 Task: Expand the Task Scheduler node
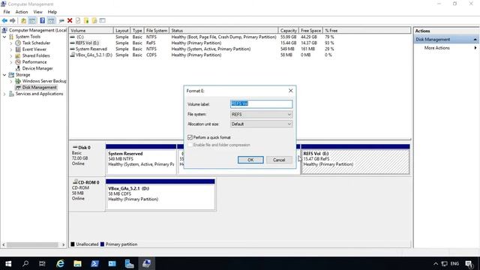pos(11,43)
